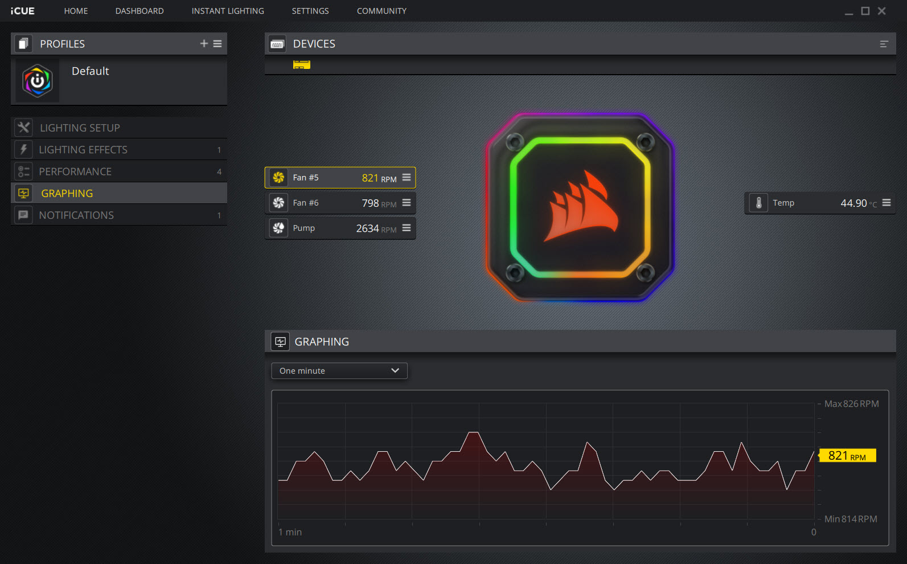The width and height of the screenshot is (907, 564).
Task: Expand LIGHTING EFFECTS section
Action: tap(119, 149)
